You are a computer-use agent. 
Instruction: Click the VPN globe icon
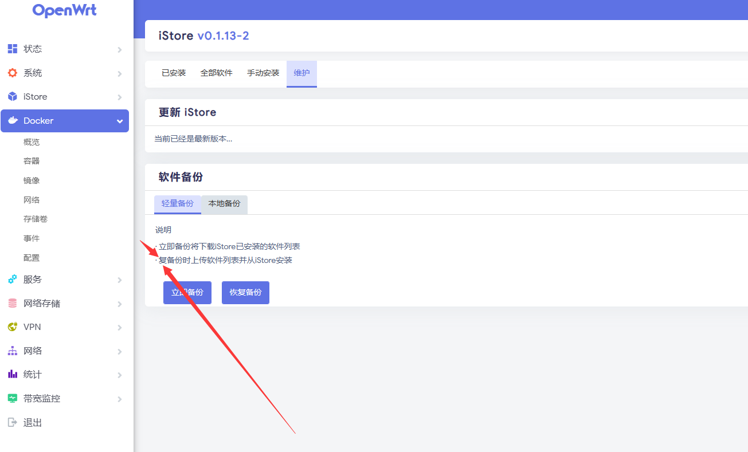[x=12, y=327]
